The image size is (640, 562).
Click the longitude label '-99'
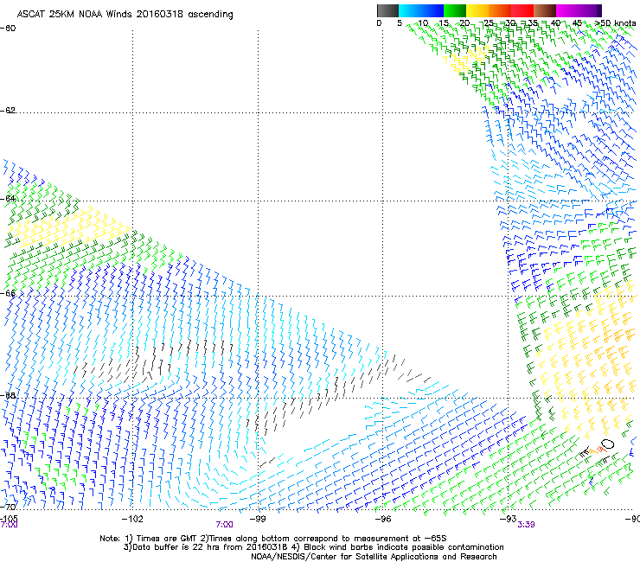point(258,519)
